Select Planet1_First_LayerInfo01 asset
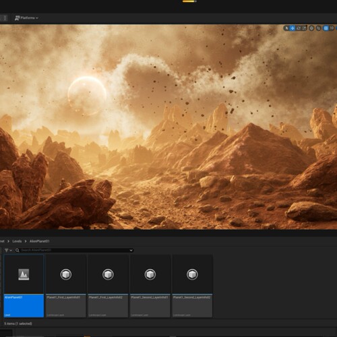The width and height of the screenshot is (337, 337). [x=66, y=286]
